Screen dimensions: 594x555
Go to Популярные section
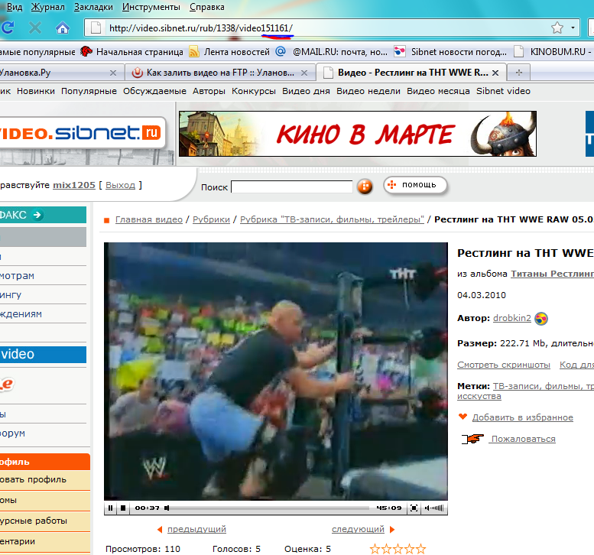[x=89, y=91]
